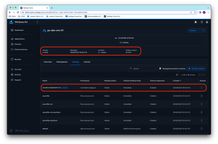Click the storage Search field
This screenshot has height=144, width=218.
click(142, 69)
